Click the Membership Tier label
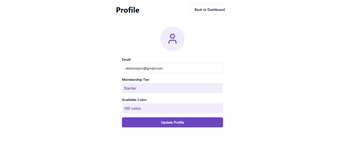 [136, 80]
